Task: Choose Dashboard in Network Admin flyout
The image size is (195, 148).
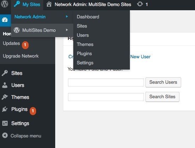Action: 88,17
